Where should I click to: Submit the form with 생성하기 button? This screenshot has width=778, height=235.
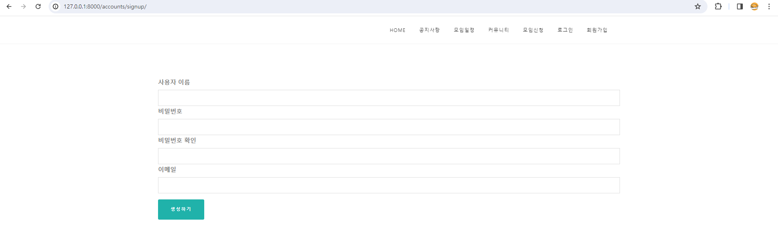(x=181, y=210)
